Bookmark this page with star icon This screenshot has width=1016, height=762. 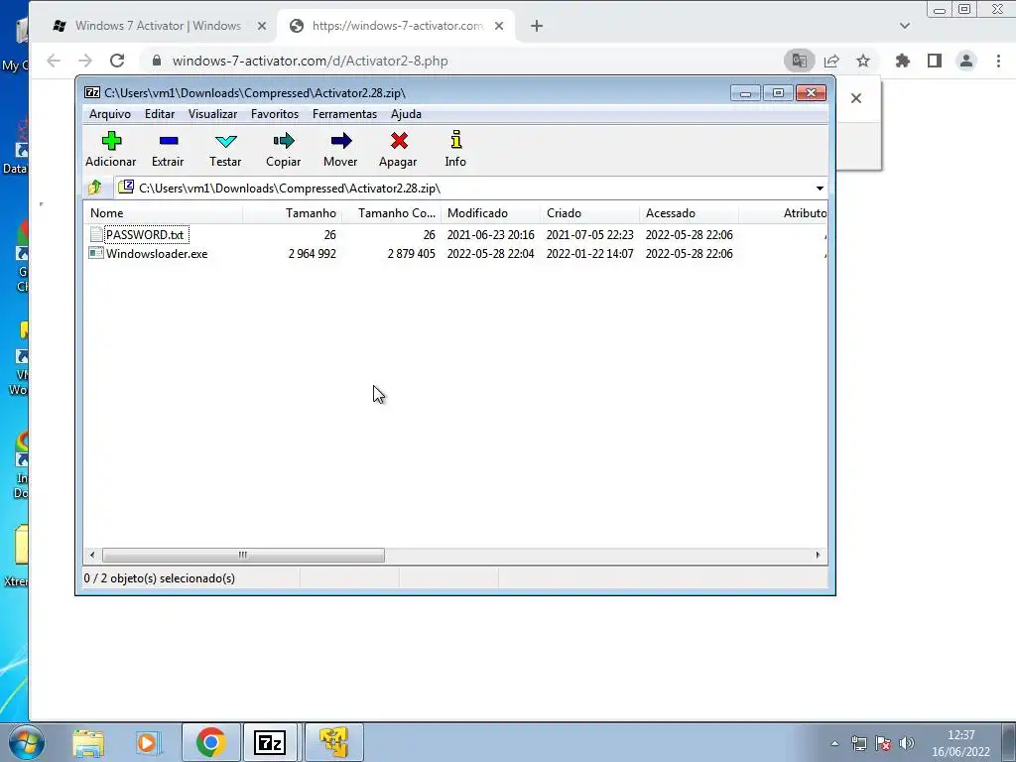pos(863,61)
